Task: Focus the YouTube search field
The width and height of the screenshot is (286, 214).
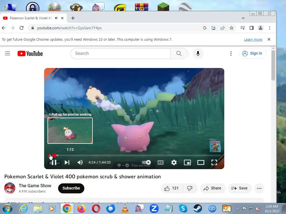Action: [120, 53]
